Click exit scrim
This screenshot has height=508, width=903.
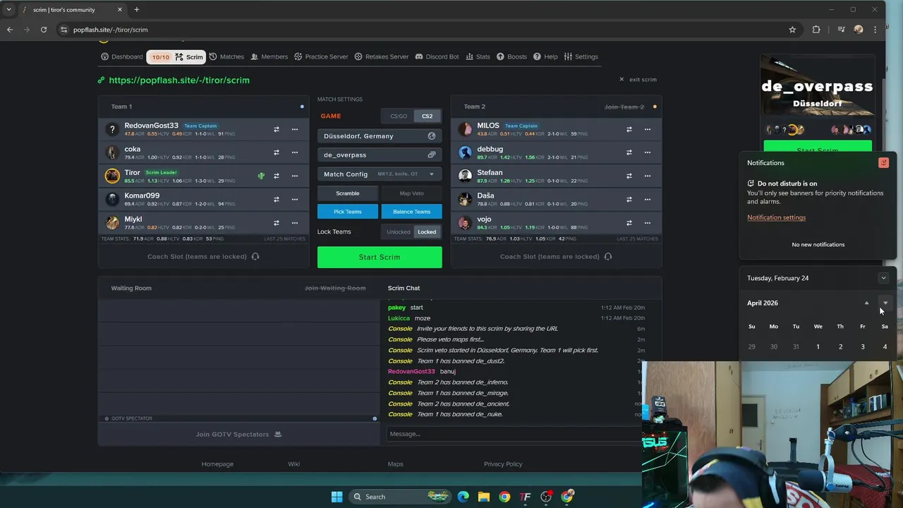[x=638, y=80]
